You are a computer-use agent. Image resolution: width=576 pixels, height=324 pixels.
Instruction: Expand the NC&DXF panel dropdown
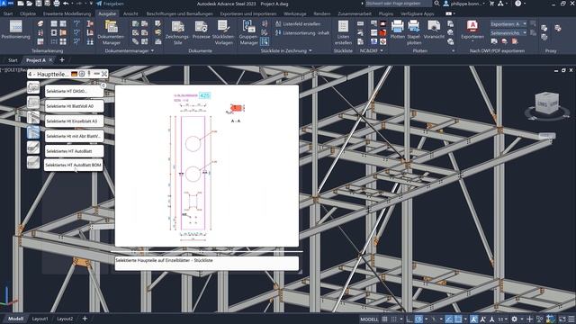coord(382,50)
